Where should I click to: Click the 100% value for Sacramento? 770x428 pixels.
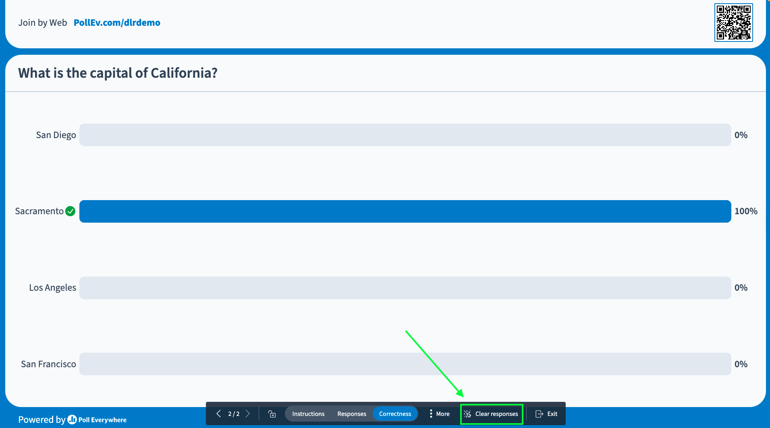click(746, 211)
